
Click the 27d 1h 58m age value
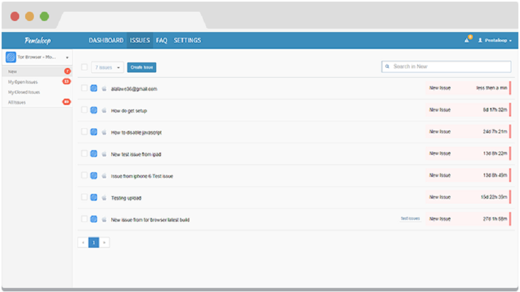tap(495, 219)
